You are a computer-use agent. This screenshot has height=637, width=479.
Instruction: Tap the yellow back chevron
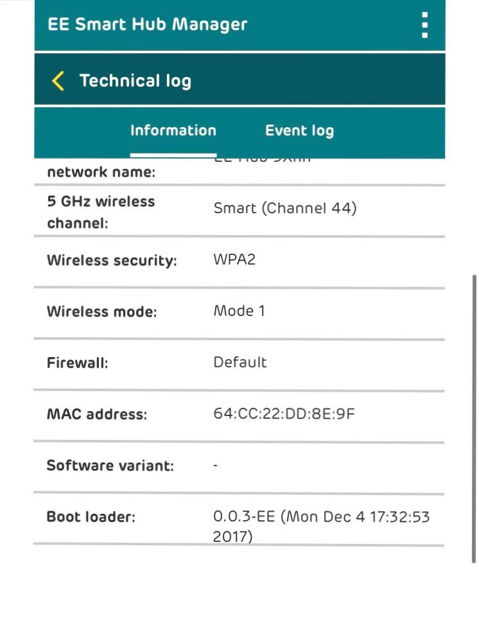[x=58, y=81]
